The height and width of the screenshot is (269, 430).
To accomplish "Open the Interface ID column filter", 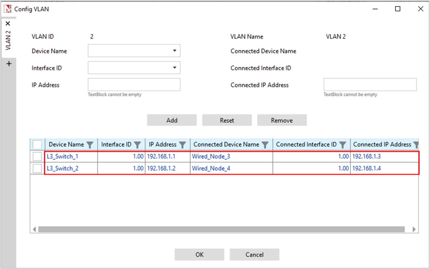I will click(138, 145).
